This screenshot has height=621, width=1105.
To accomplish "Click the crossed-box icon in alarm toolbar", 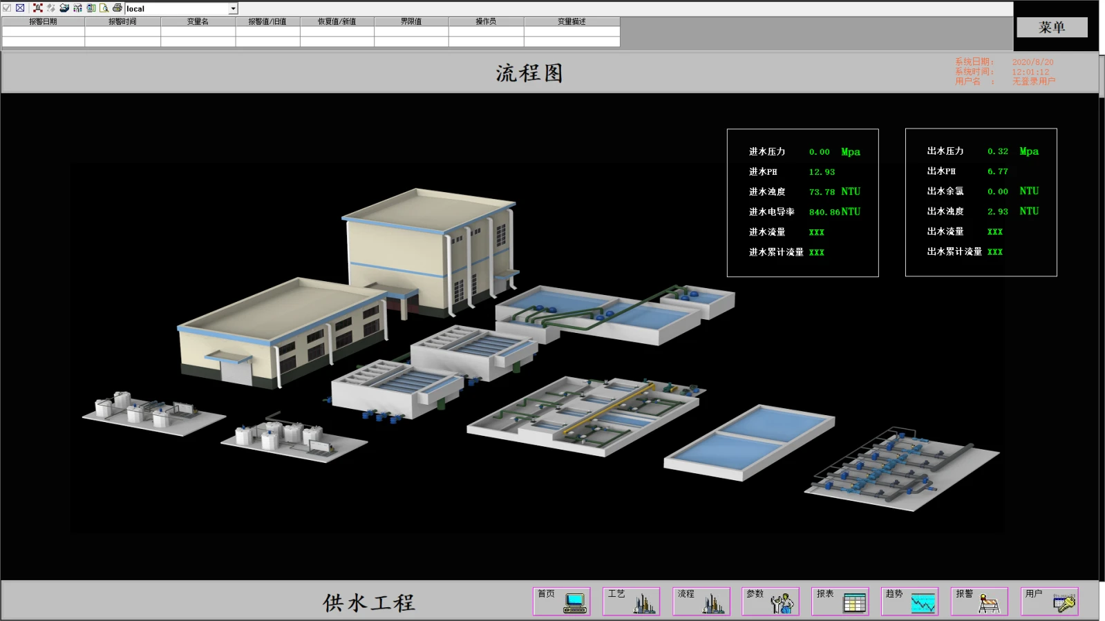I will [x=20, y=8].
